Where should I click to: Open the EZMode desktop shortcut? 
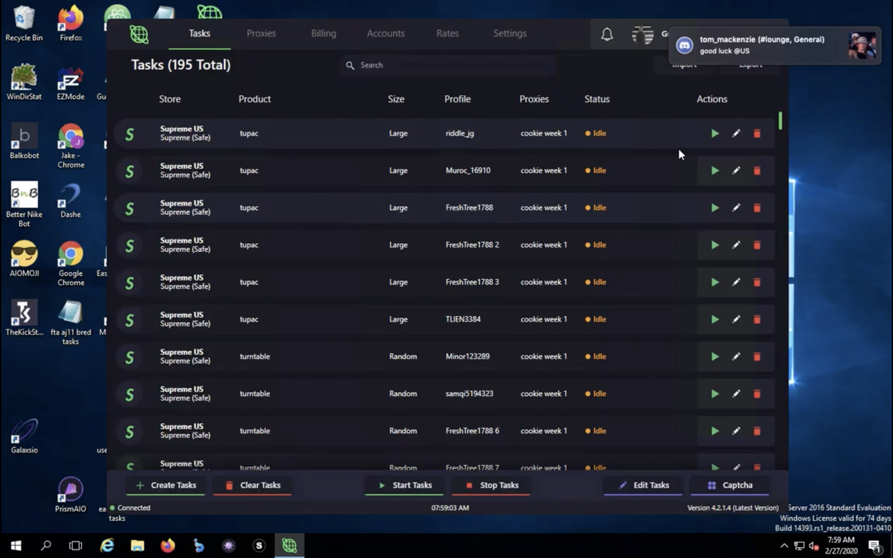70,83
